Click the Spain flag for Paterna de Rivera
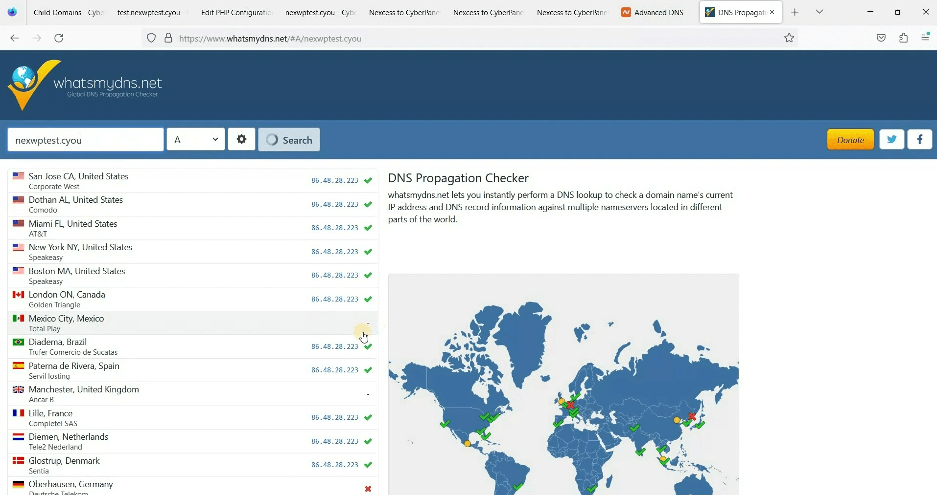Screen dimensions: 937x495 coord(19,366)
